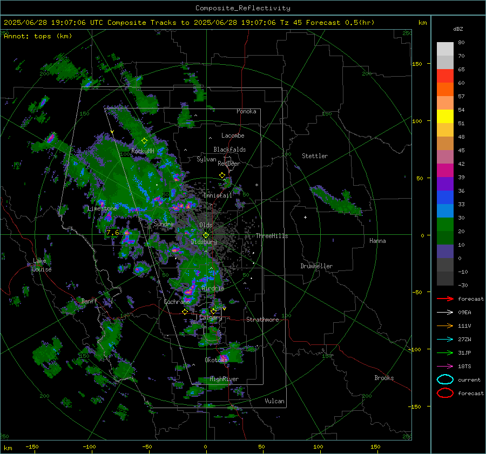Click the Lacombe city label

(233, 135)
